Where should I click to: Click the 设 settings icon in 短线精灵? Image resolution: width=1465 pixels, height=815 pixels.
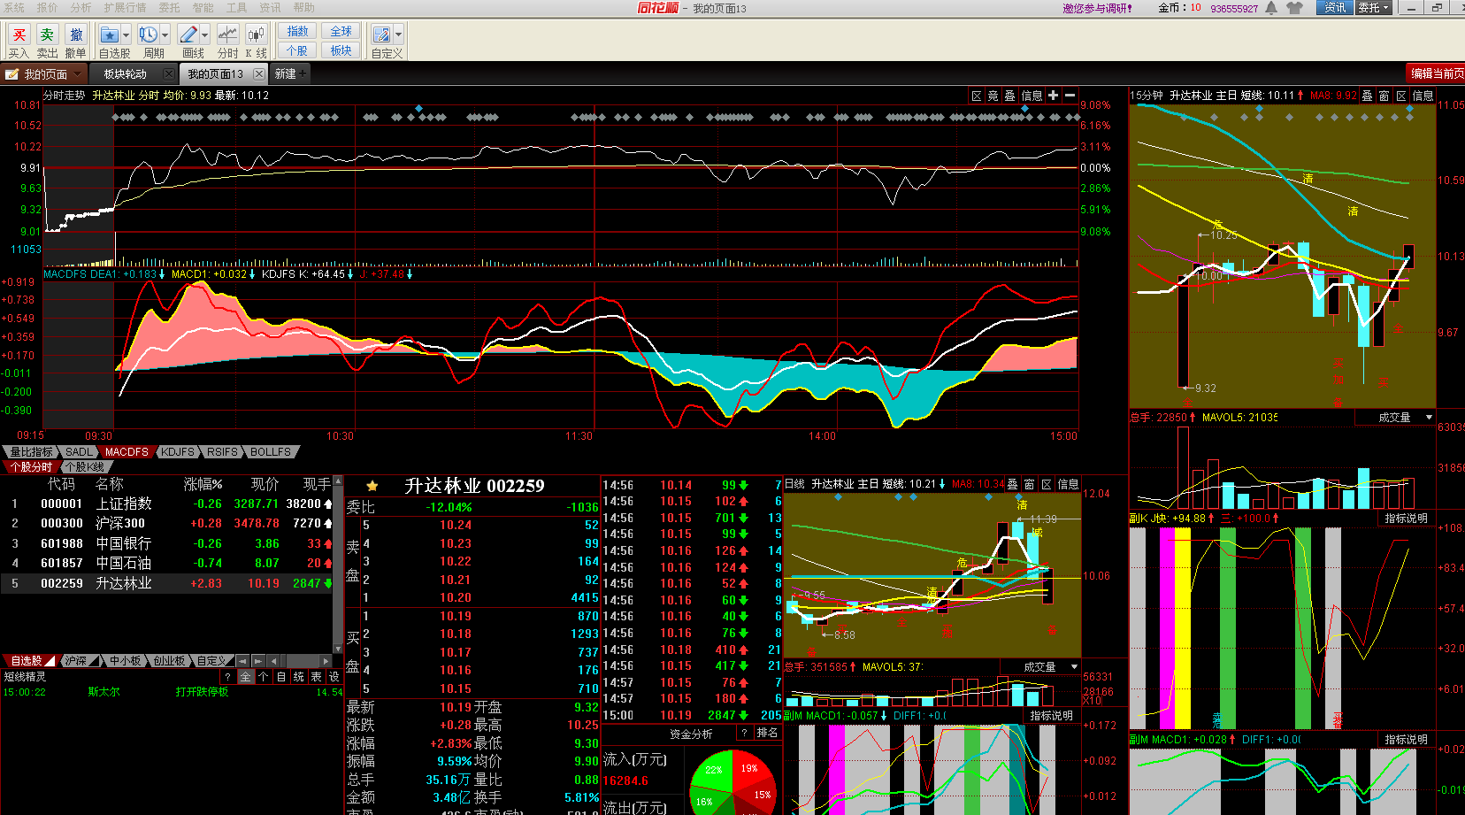[x=334, y=676]
